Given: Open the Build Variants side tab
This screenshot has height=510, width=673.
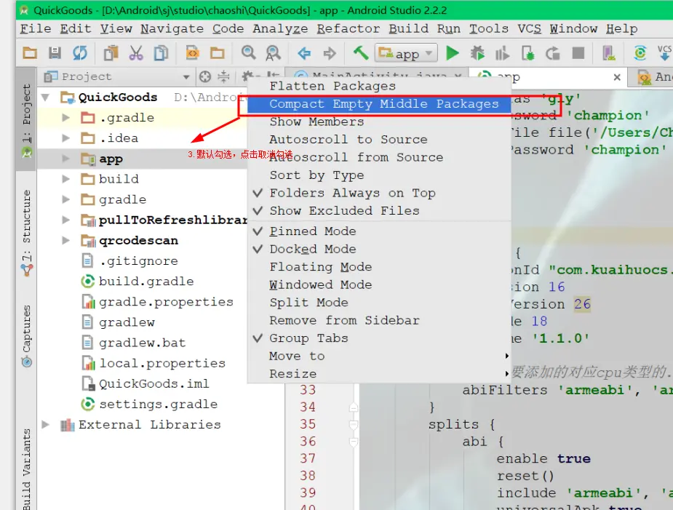Looking at the screenshot, I should (x=27, y=468).
